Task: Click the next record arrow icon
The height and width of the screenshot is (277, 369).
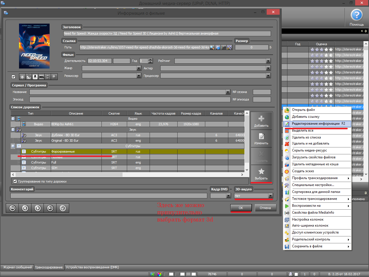Action: click(x=38, y=208)
